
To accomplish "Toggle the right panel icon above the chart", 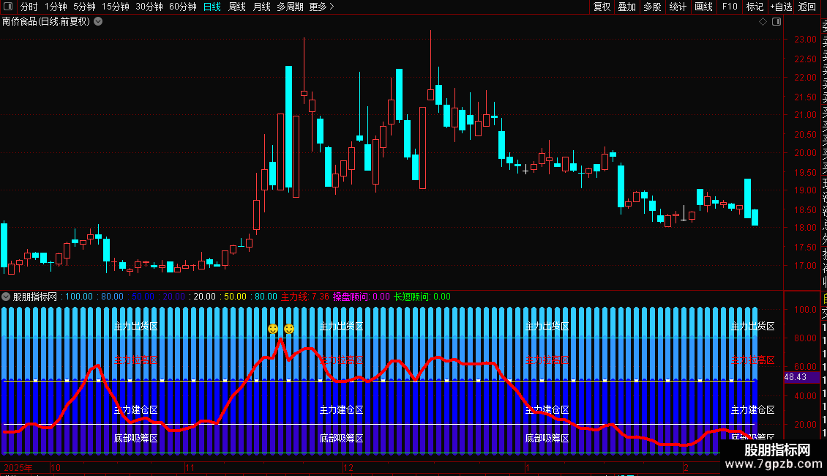I will pyautogui.click(x=777, y=22).
